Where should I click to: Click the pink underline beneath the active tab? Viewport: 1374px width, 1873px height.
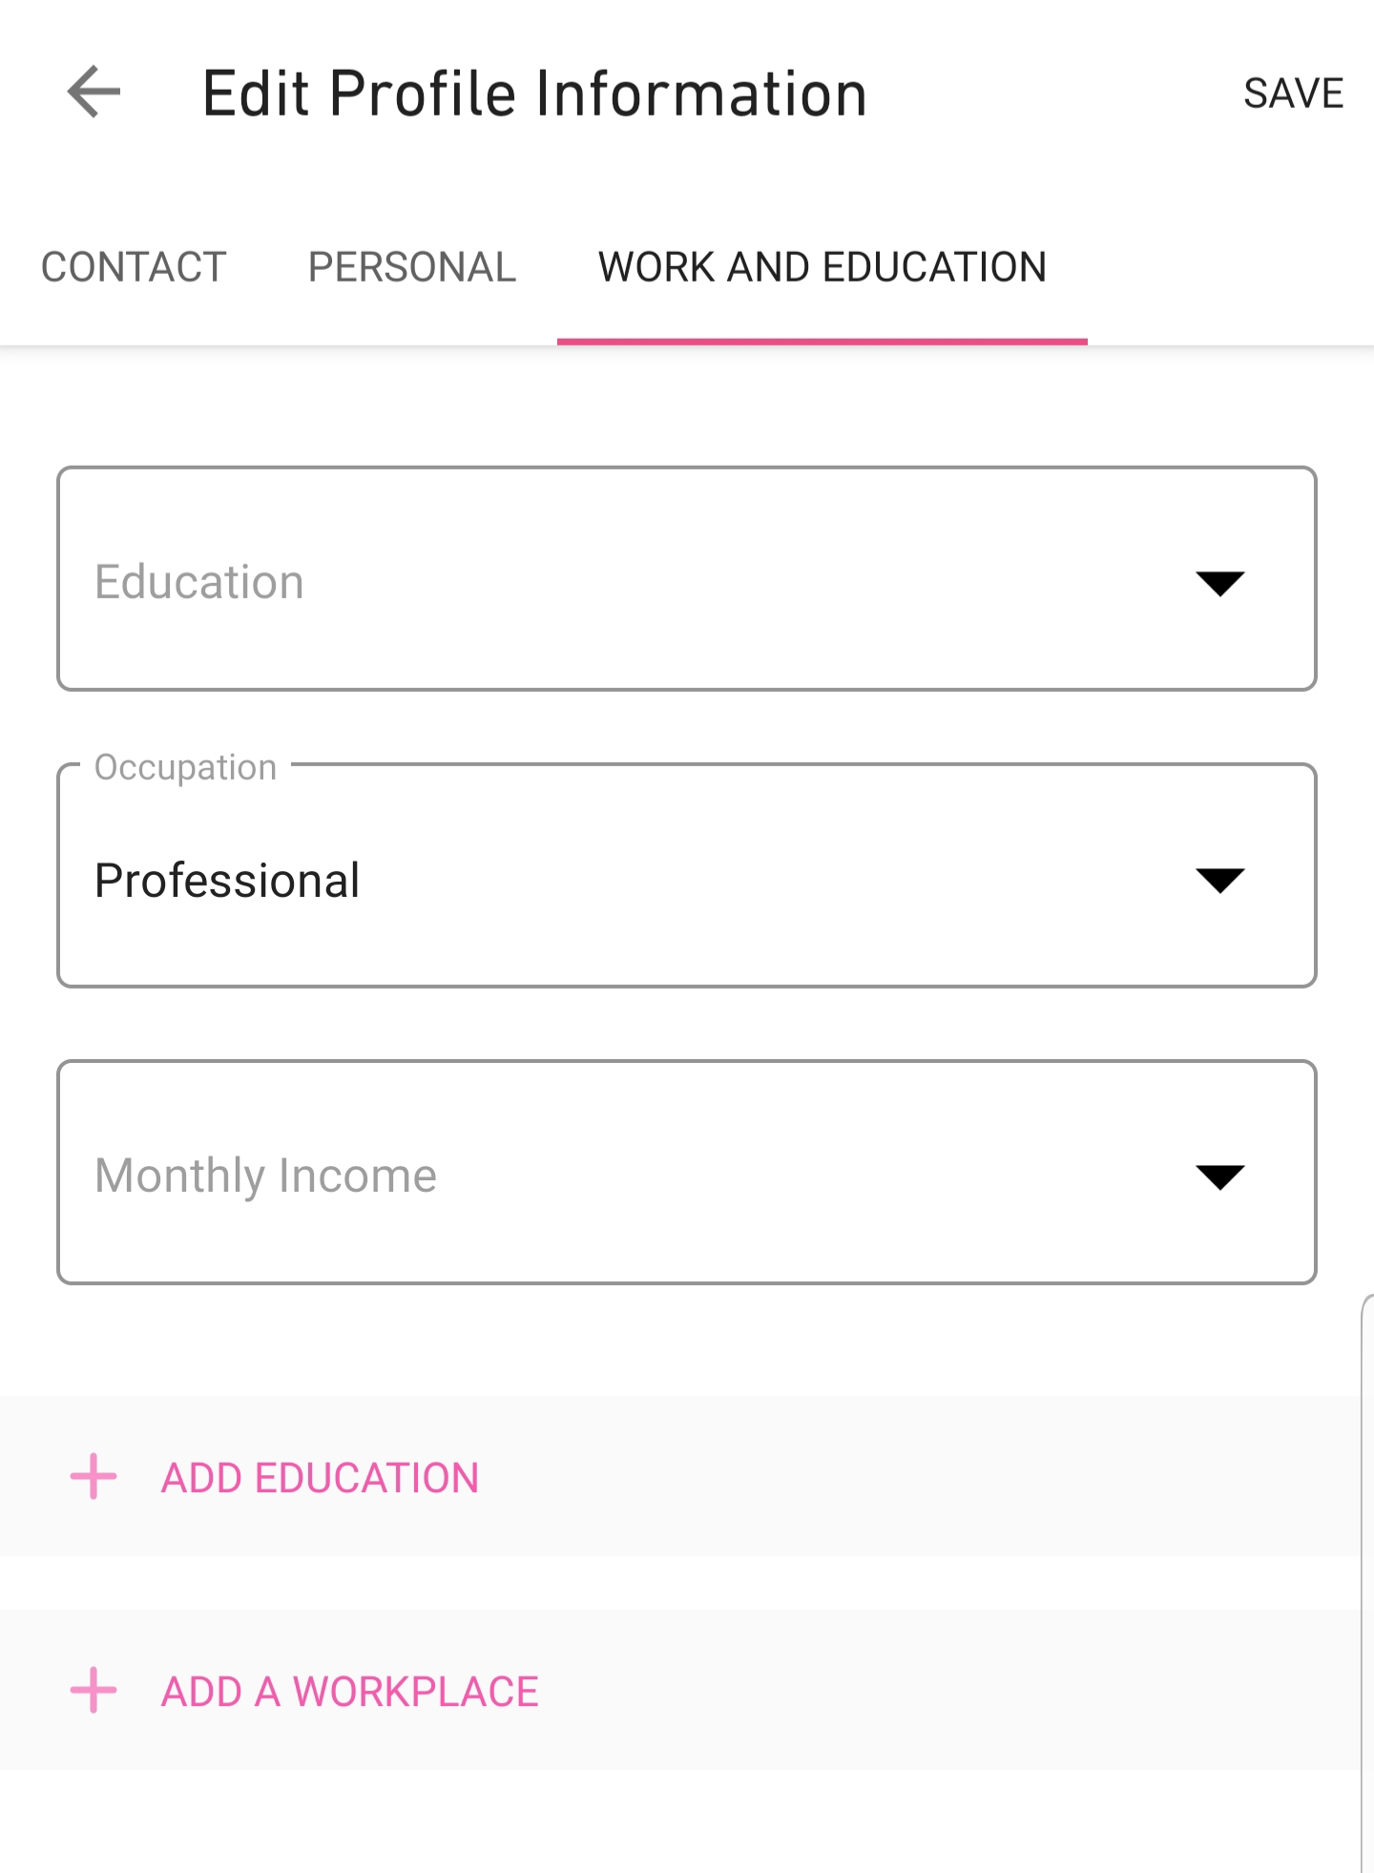[822, 341]
